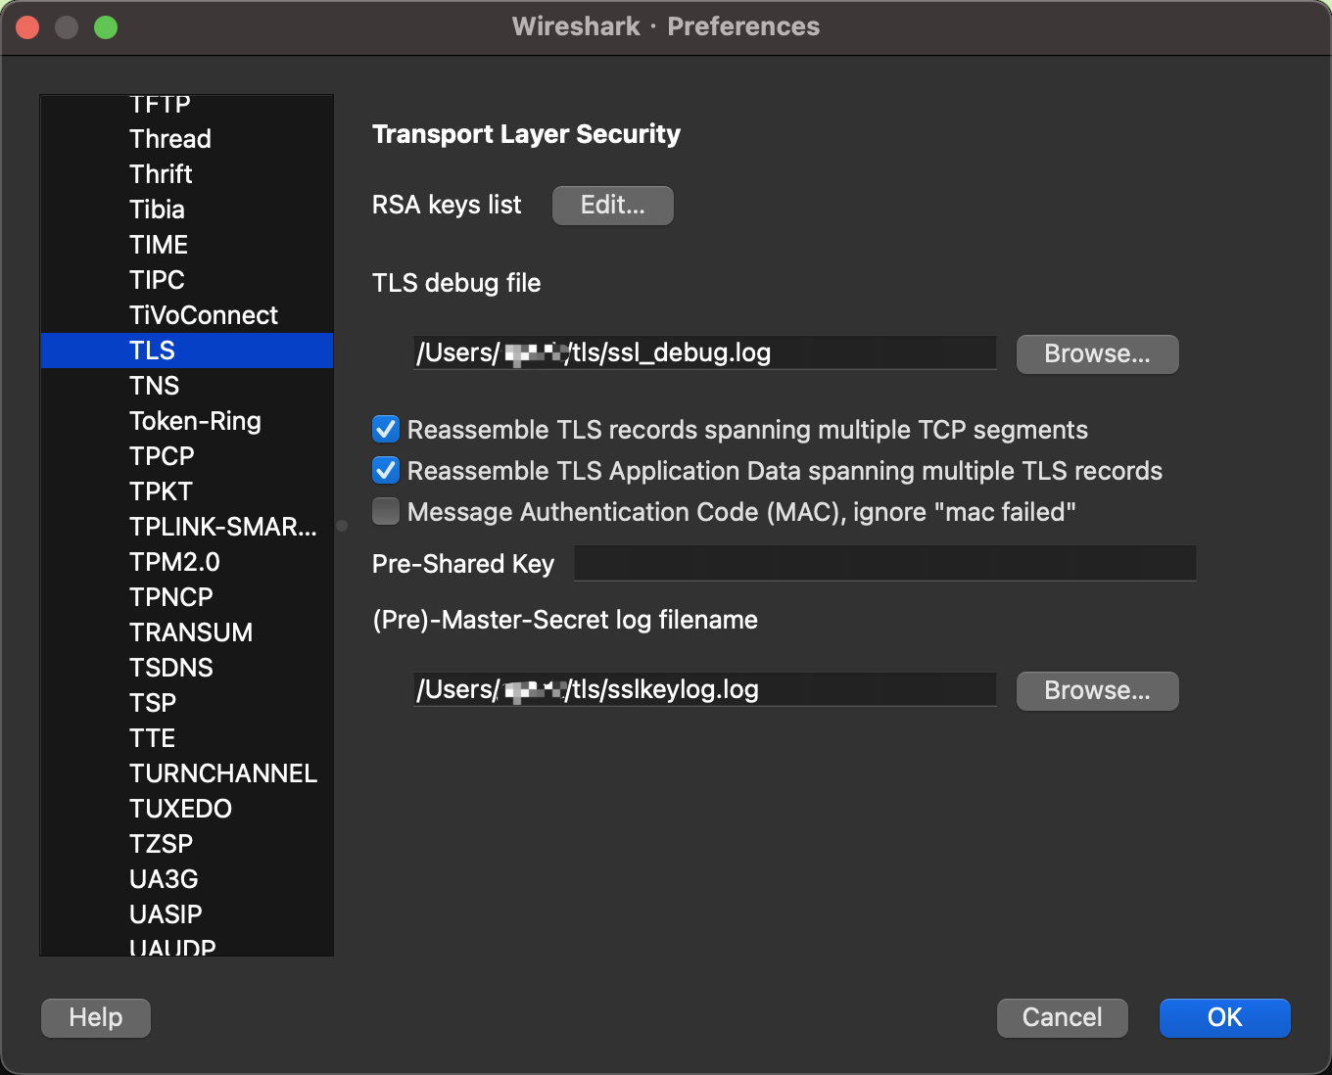This screenshot has height=1075, width=1332.
Task: Select Thrift in protocol list
Action: pyautogui.click(x=187, y=174)
